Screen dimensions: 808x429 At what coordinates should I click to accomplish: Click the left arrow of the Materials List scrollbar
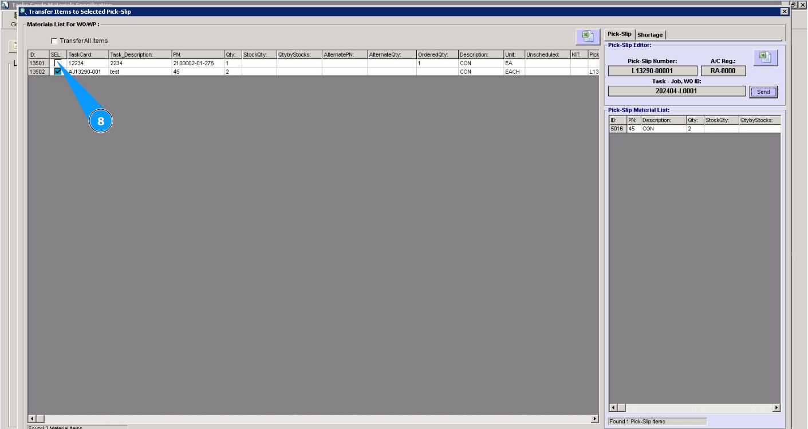tap(32, 419)
